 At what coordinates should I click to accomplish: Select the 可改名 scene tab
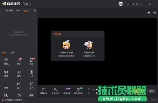26,11
